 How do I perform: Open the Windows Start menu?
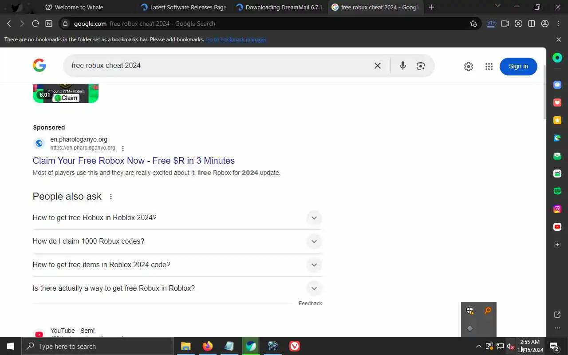pos(11,346)
